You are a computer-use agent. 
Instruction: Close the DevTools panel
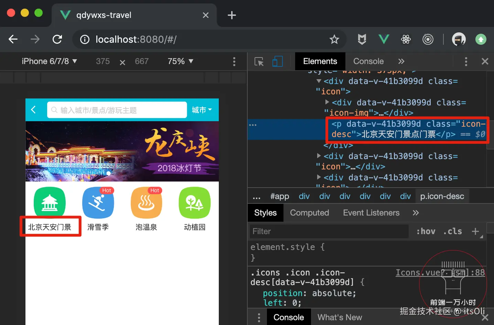[x=485, y=61]
